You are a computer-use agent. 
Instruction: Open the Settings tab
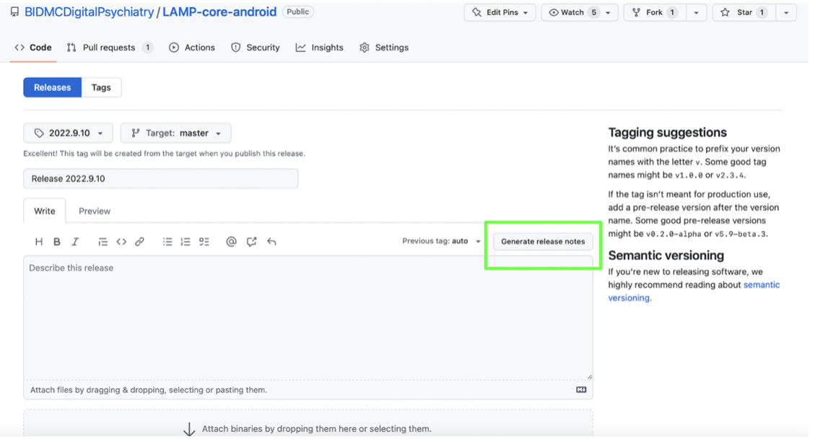(x=384, y=48)
